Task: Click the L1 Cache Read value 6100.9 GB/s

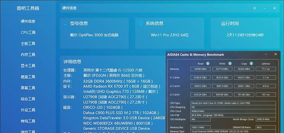Action: point(200,77)
